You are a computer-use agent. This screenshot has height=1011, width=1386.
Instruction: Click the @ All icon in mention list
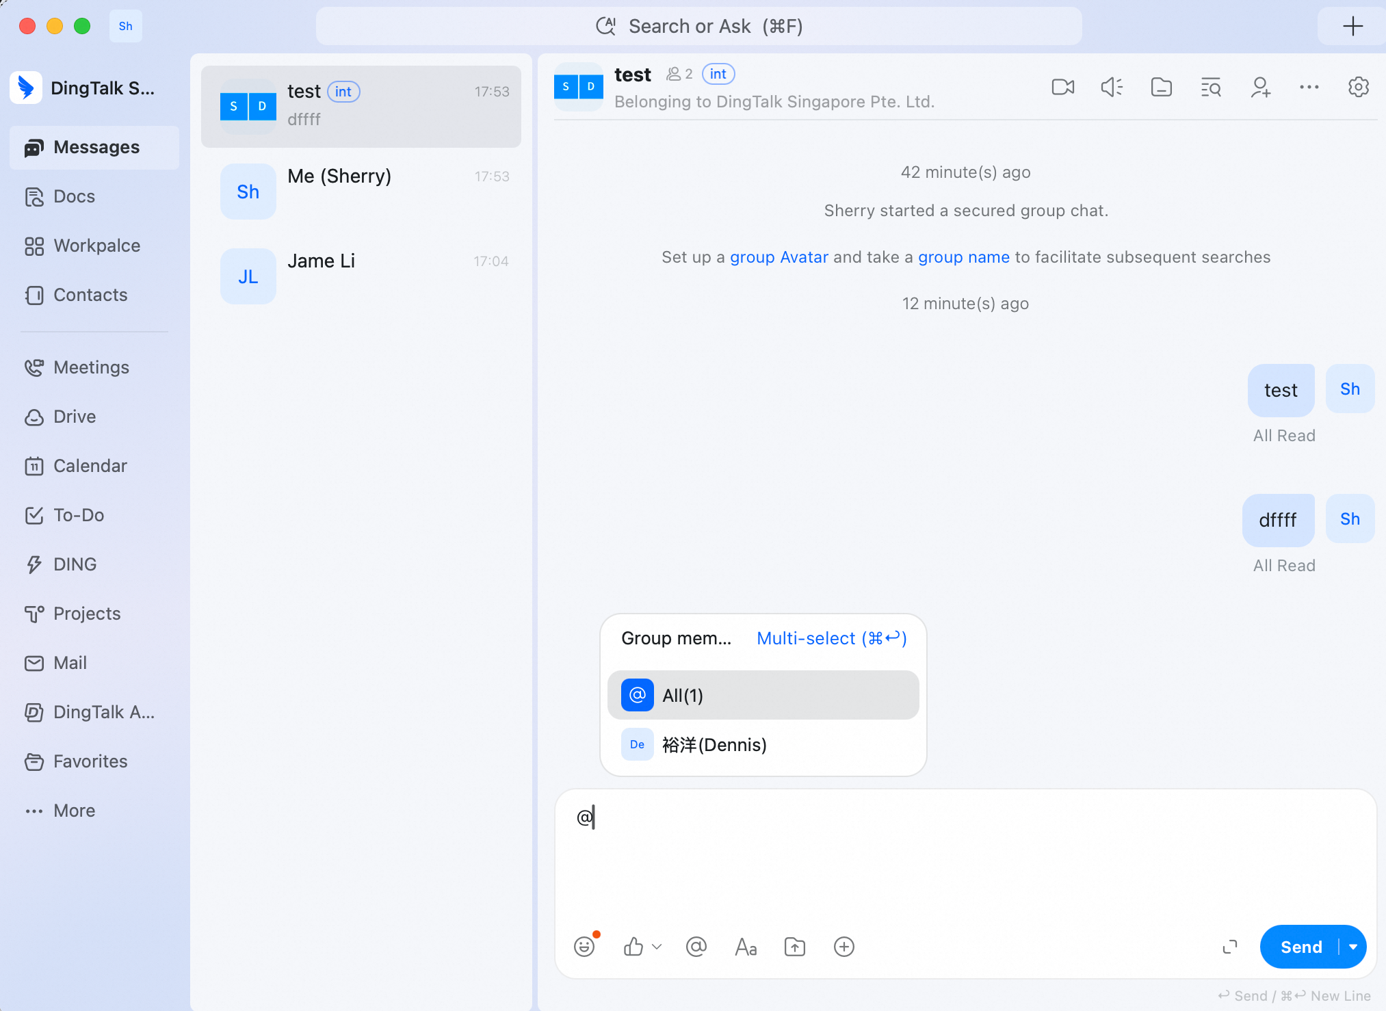(x=638, y=695)
